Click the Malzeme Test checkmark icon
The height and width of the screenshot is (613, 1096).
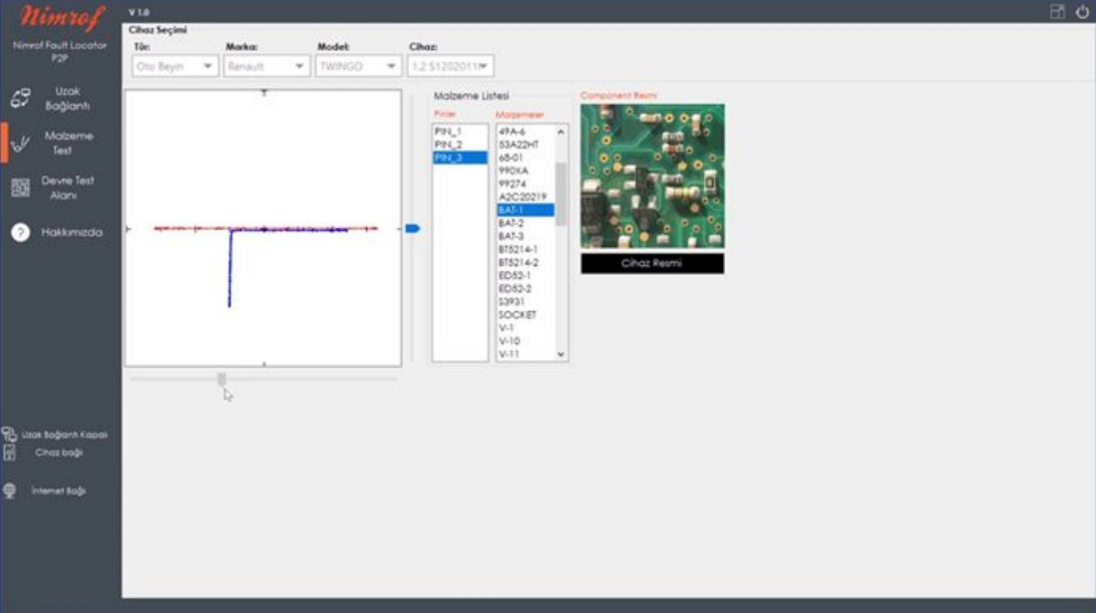click(x=20, y=144)
